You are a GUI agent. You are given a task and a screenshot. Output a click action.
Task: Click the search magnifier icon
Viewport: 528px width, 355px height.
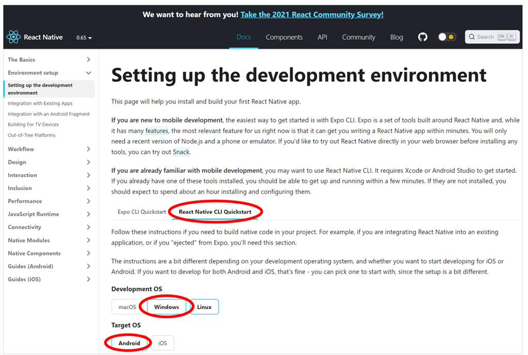(x=472, y=37)
